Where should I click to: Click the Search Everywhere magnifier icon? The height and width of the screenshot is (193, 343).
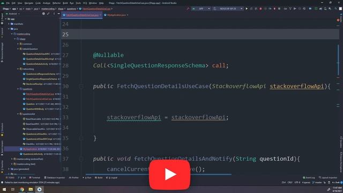(335, 9)
